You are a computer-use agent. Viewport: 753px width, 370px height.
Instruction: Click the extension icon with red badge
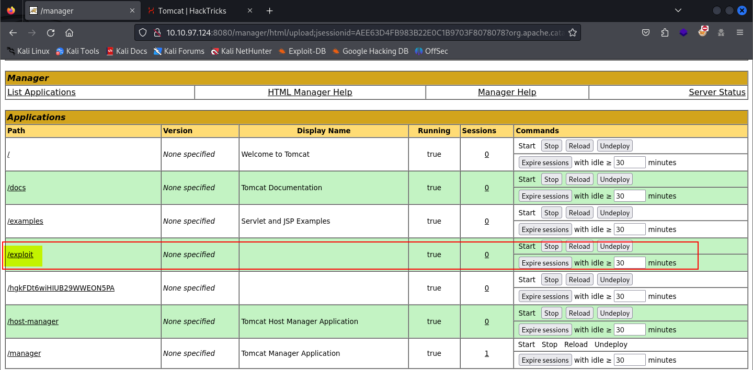point(702,32)
